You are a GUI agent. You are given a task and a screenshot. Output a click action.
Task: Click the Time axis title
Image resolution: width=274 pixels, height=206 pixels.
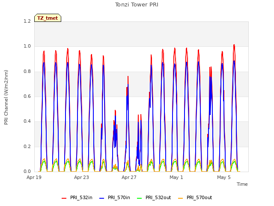point(242,184)
